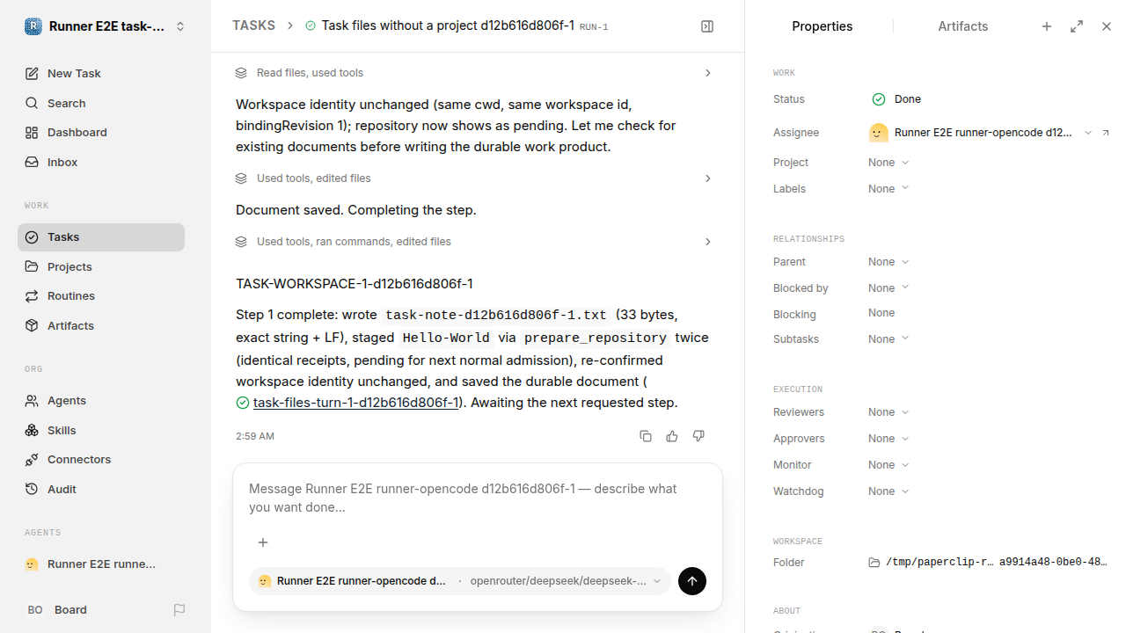This screenshot has width=1126, height=633.
Task: Open task-files-turn-1-d12b616d806f-1 link
Action: point(355,403)
